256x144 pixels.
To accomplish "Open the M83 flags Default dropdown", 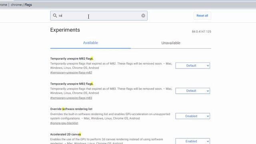I will (193, 91).
